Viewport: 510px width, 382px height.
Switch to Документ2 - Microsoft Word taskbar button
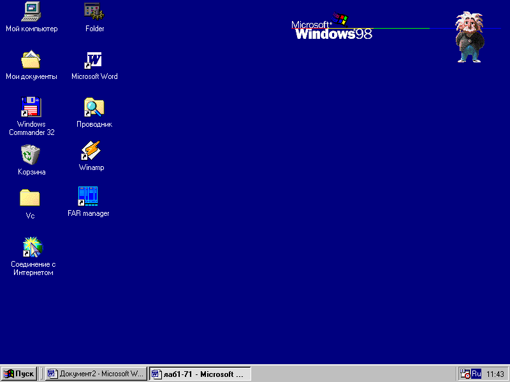(96, 374)
